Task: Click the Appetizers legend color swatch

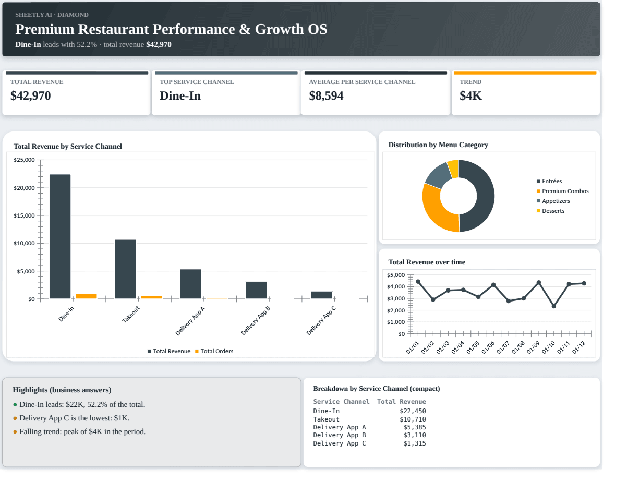Action: [x=538, y=201]
